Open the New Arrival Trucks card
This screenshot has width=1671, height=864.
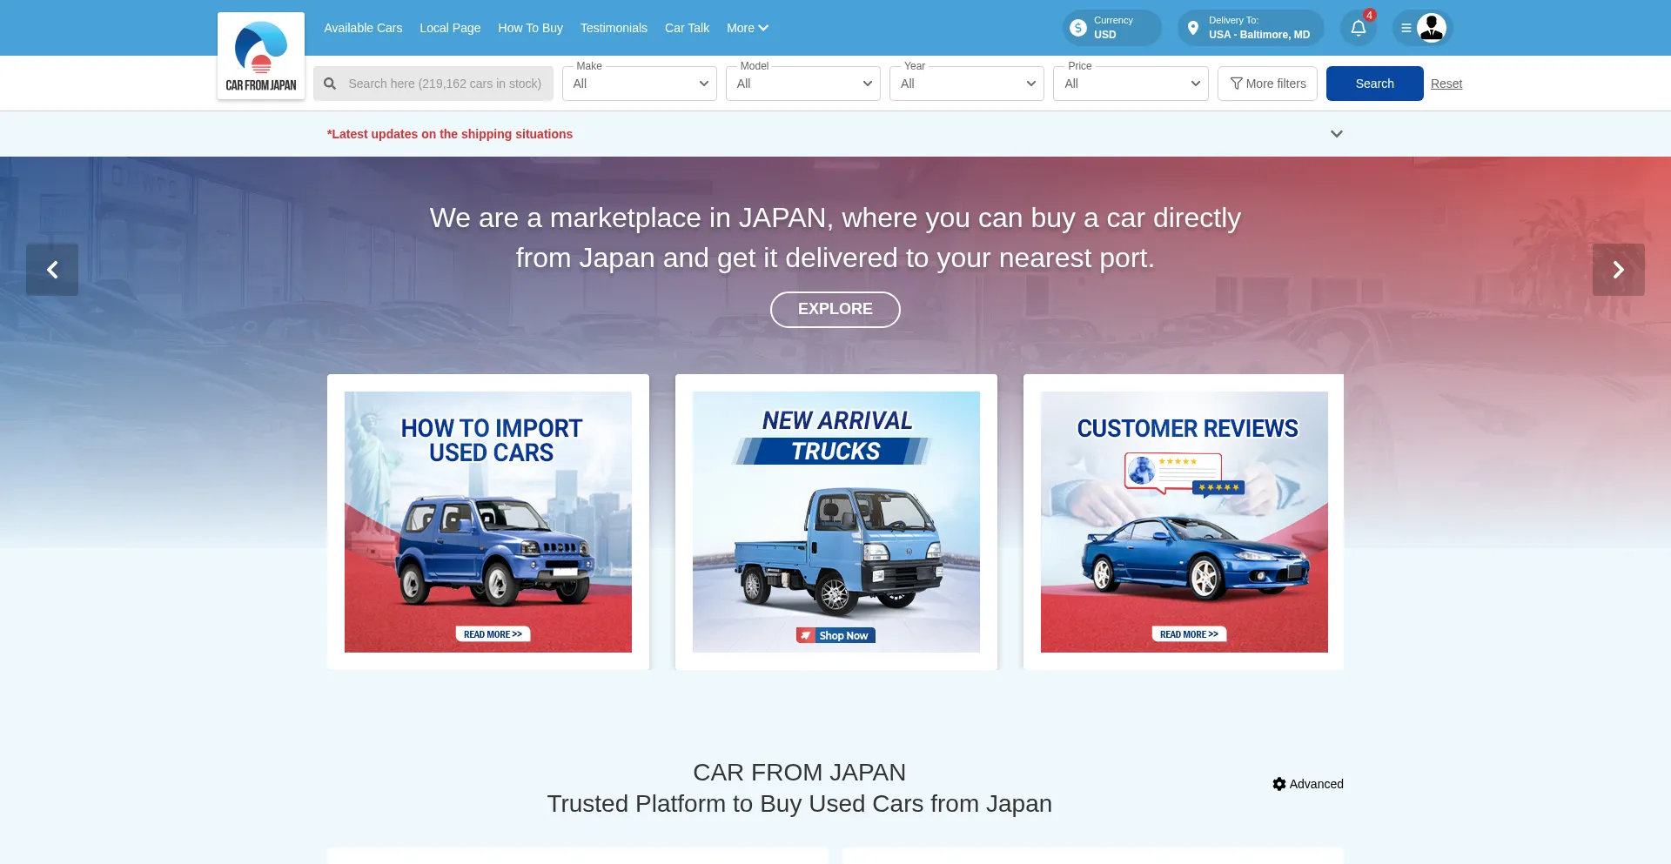point(836,522)
